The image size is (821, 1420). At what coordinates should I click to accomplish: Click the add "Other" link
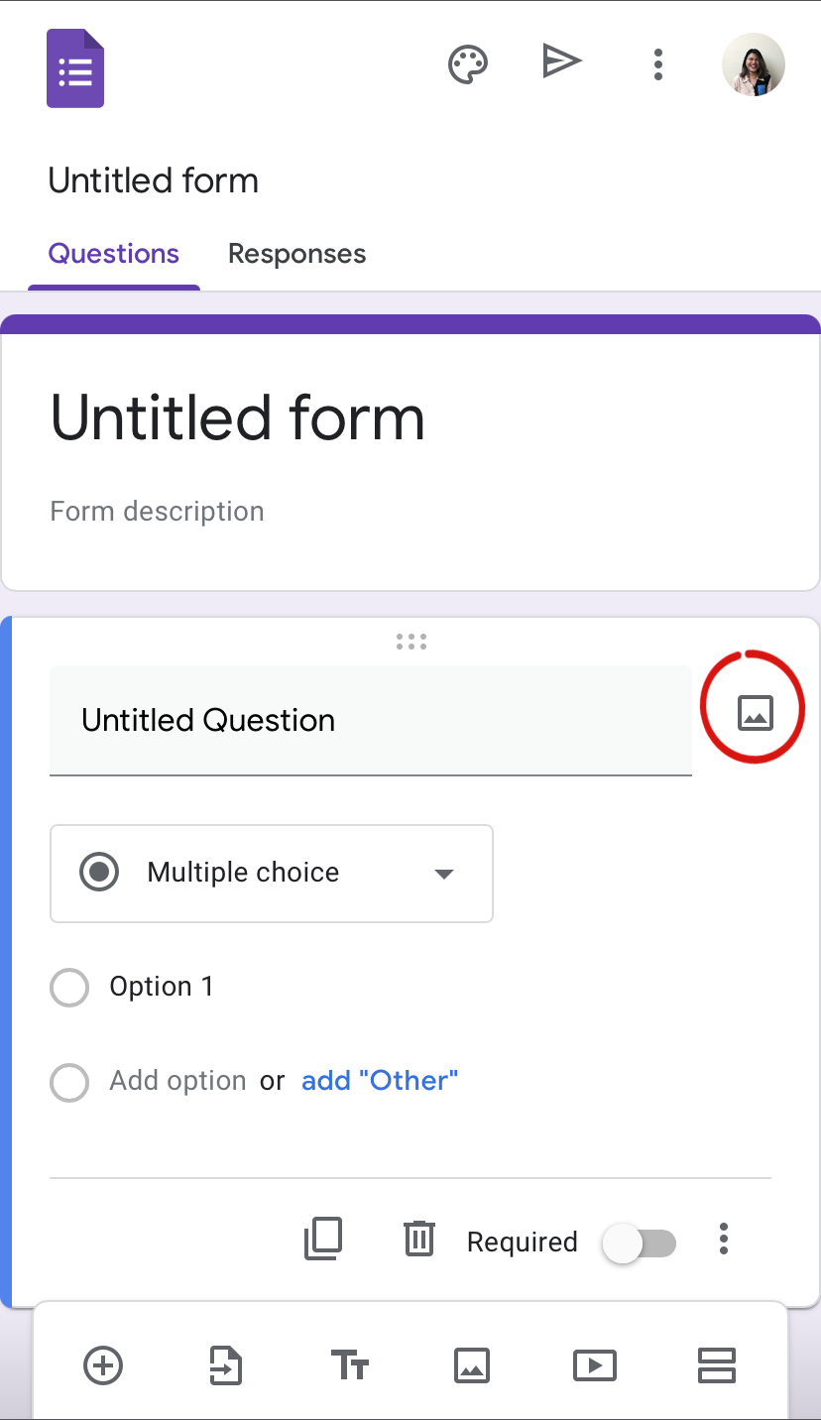(x=380, y=1081)
